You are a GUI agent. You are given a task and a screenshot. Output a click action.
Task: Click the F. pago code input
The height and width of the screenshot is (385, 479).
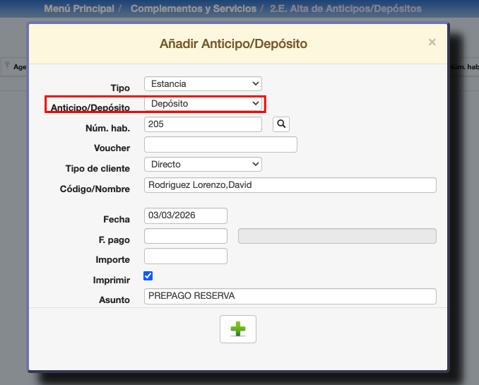185,236
